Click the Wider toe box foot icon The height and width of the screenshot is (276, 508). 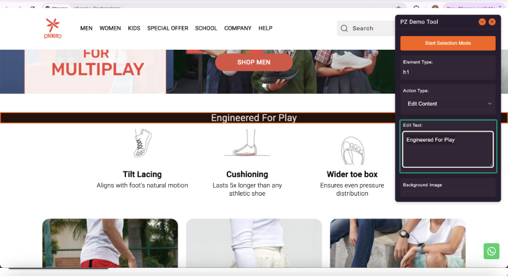click(x=353, y=151)
